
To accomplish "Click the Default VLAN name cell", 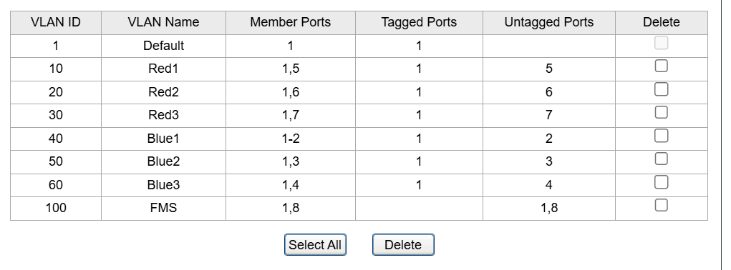I will [163, 46].
